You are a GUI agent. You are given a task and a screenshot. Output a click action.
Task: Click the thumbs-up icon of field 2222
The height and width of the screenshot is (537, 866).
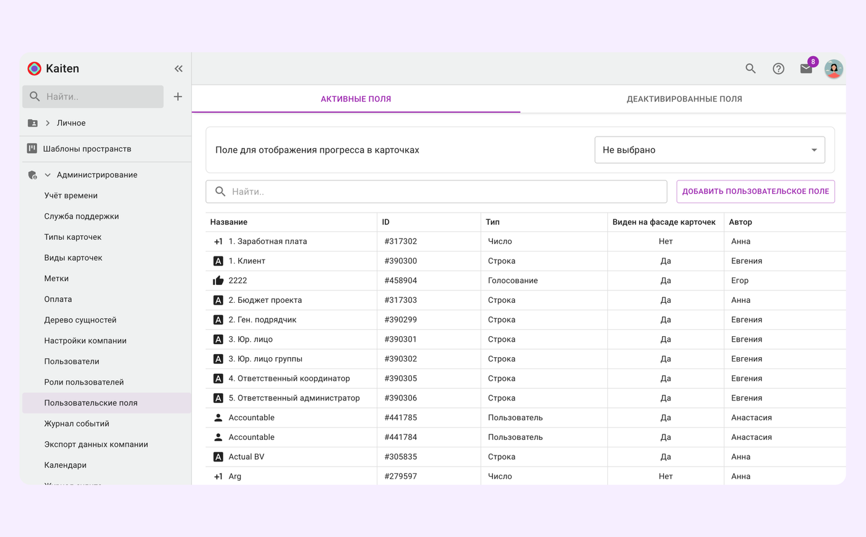point(218,281)
